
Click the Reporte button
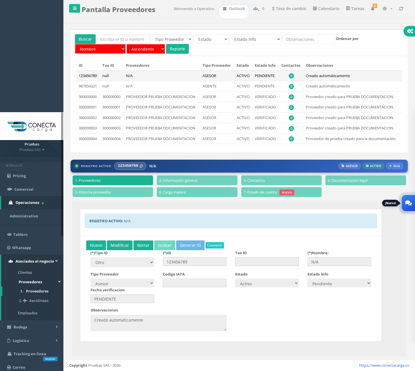coord(177,49)
